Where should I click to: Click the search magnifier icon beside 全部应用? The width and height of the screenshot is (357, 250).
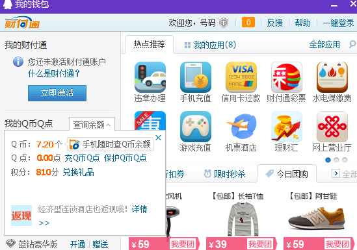(x=352, y=44)
